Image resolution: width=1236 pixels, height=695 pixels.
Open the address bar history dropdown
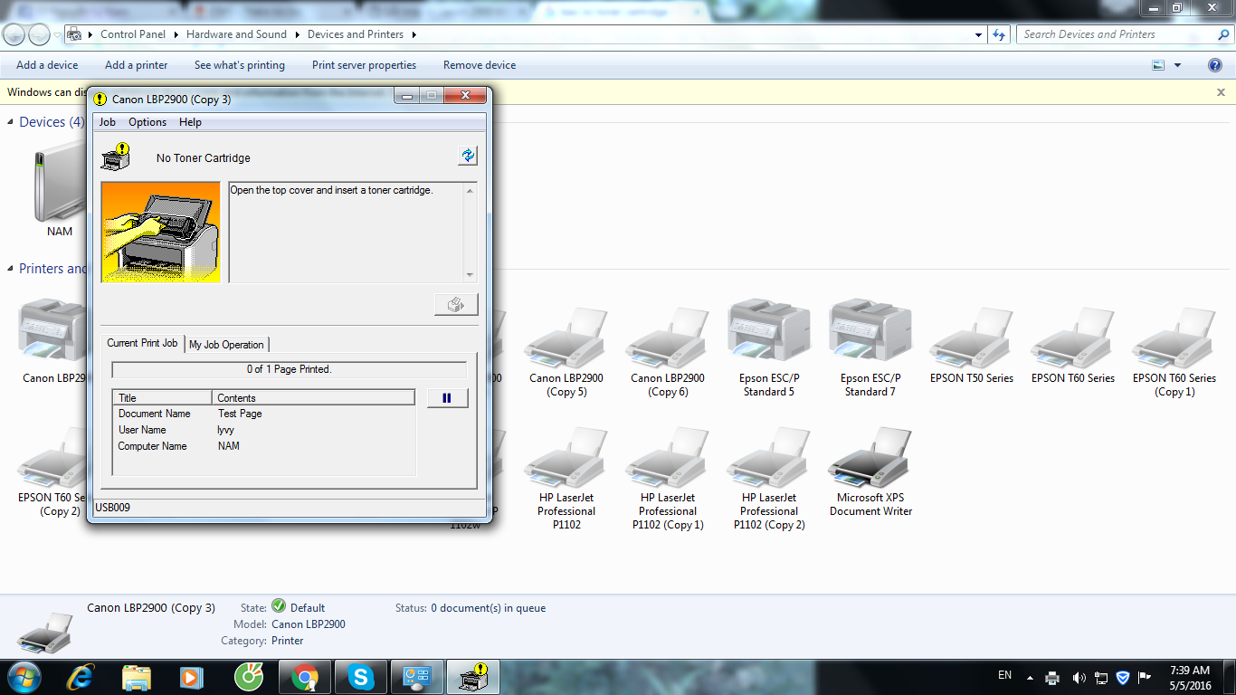coord(978,34)
